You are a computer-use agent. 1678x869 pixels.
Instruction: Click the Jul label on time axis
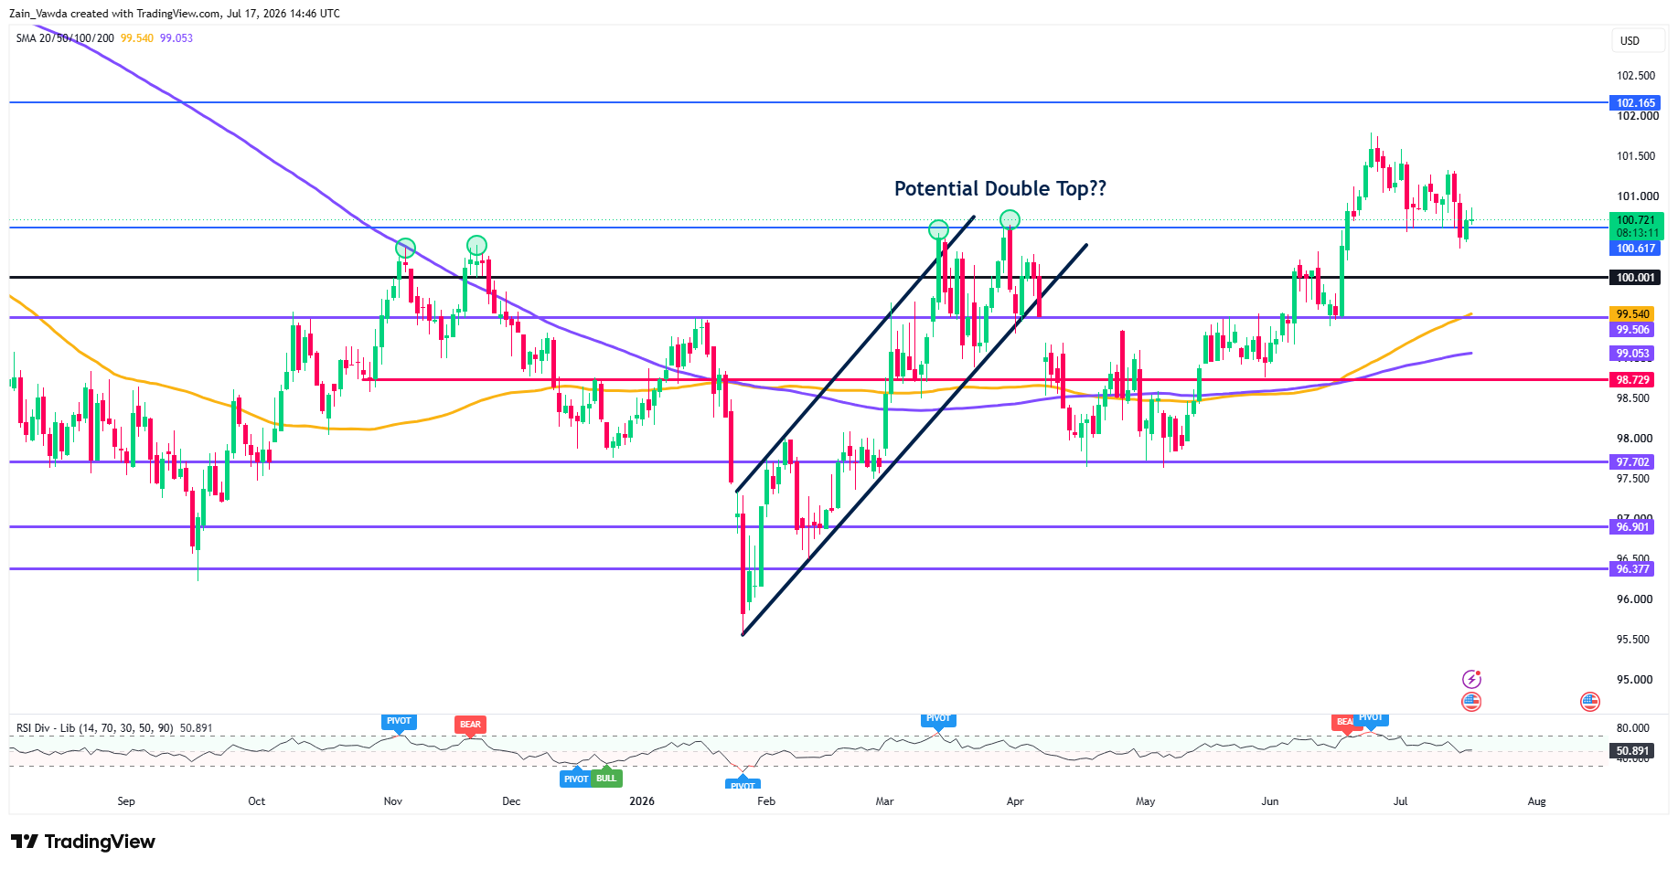pyautogui.click(x=1400, y=801)
